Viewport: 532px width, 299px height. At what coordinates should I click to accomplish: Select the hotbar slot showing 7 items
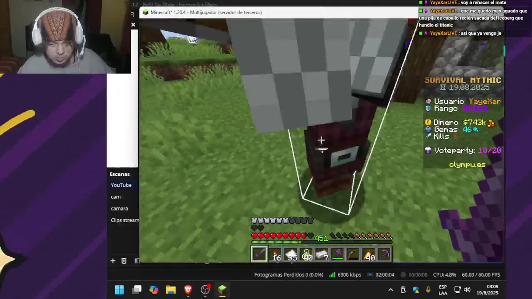(322, 254)
